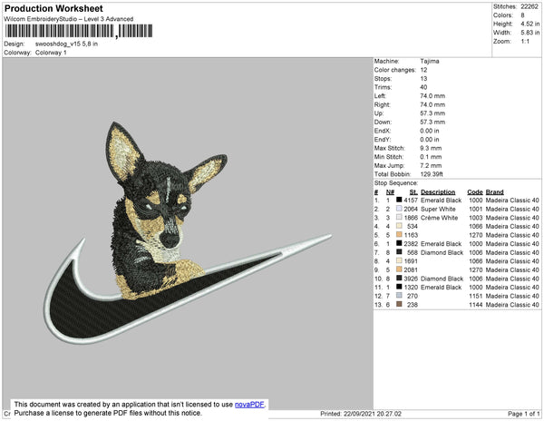544x421 pixels.
Task: Select the Min Stitch value 0.1 mm
Action: [431, 157]
